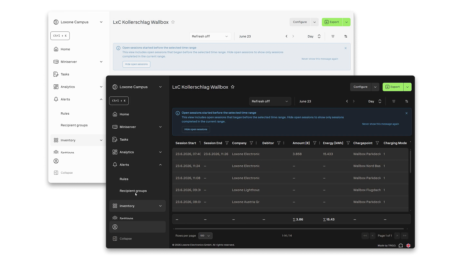
Task: Filter the Energy [kWh] column
Action: click(x=348, y=143)
